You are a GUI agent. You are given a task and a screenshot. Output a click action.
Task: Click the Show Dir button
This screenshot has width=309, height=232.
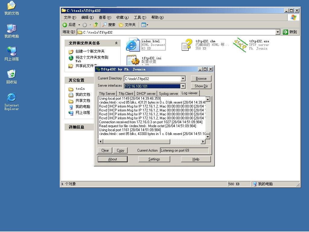(x=201, y=86)
